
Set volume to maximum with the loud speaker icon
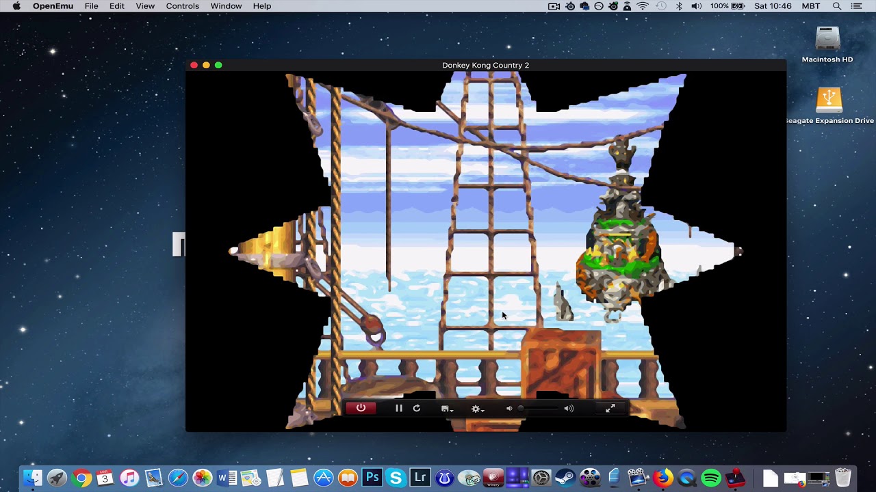tap(569, 409)
